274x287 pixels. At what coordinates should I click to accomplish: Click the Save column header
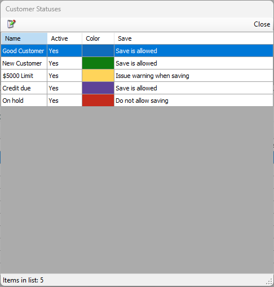[193, 38]
